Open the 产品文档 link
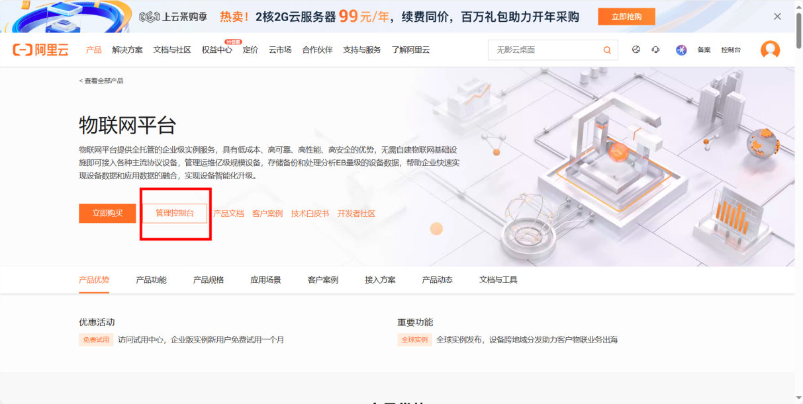Screen dimensions: 803x404 point(228,214)
